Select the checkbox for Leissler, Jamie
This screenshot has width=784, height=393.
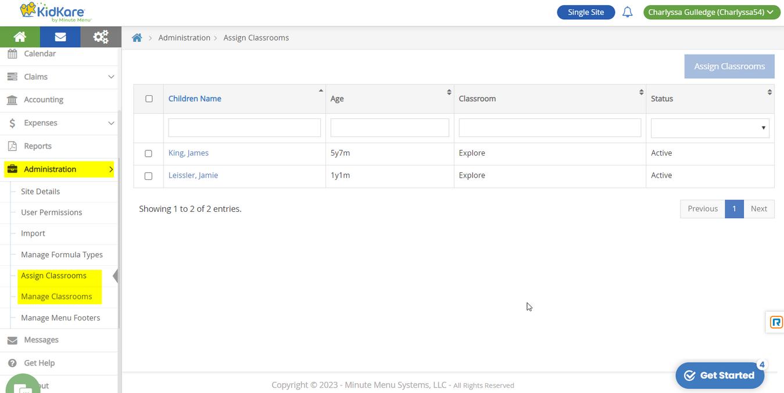point(148,176)
